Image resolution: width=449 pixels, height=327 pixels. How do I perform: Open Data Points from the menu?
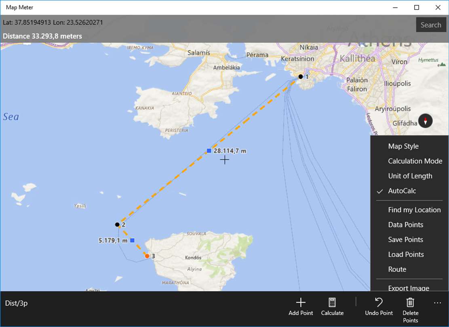pyautogui.click(x=409, y=224)
